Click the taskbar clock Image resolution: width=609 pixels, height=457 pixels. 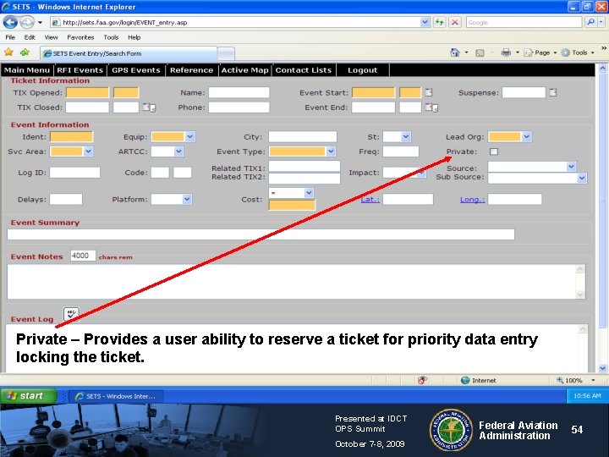click(587, 395)
